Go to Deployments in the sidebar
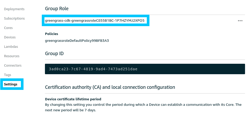The width and height of the screenshot is (250, 116). (x=14, y=9)
